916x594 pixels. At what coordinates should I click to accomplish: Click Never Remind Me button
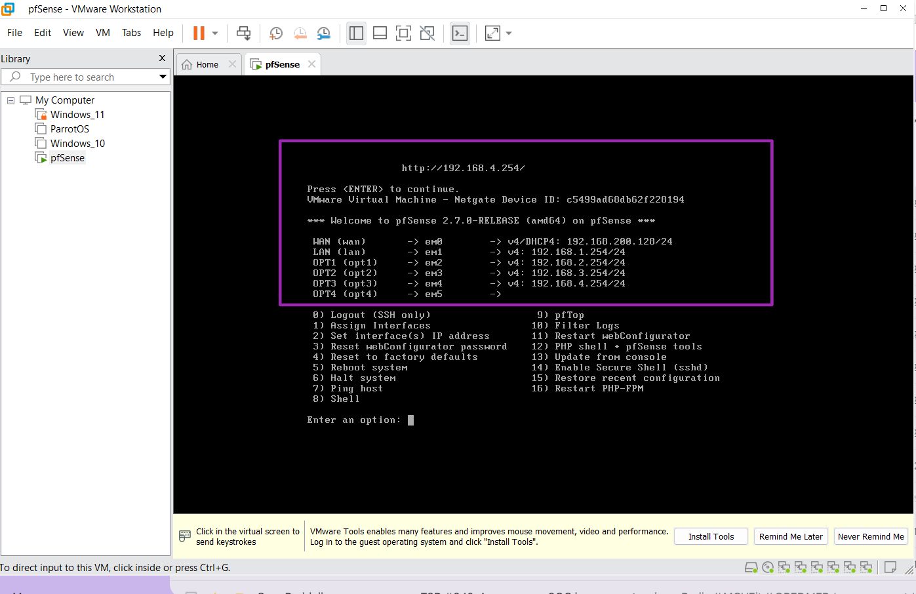tap(871, 536)
